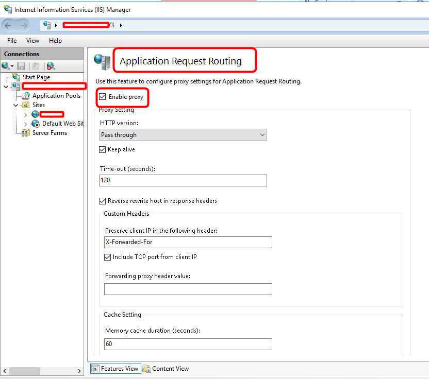The image size is (429, 379).
Task: Uncheck the Enable proxy checkbox
Action: tap(102, 96)
